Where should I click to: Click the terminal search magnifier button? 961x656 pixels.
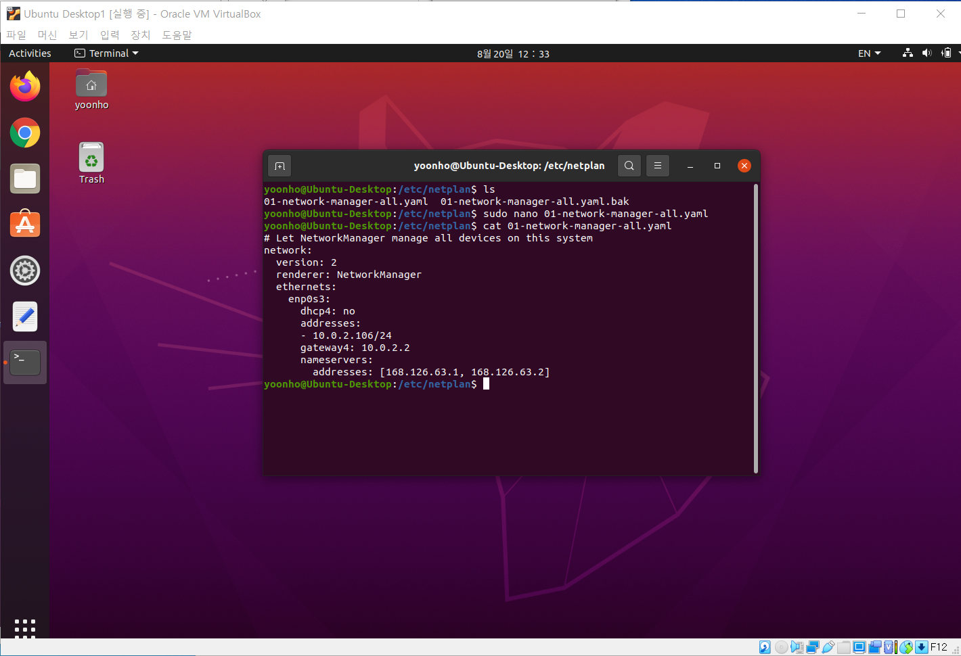629,166
